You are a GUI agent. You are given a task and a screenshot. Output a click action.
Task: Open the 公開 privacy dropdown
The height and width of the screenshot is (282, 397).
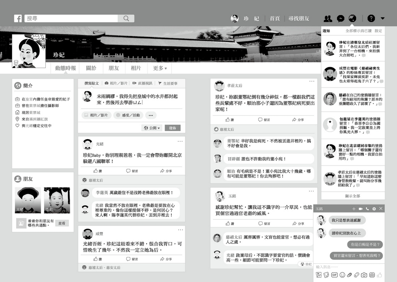(x=152, y=128)
